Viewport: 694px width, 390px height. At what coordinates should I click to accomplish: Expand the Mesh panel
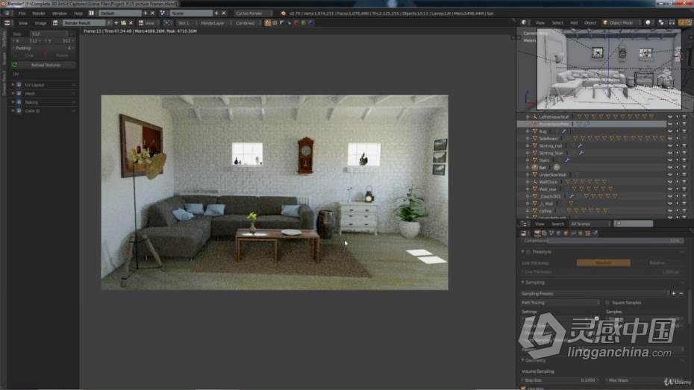point(13,94)
